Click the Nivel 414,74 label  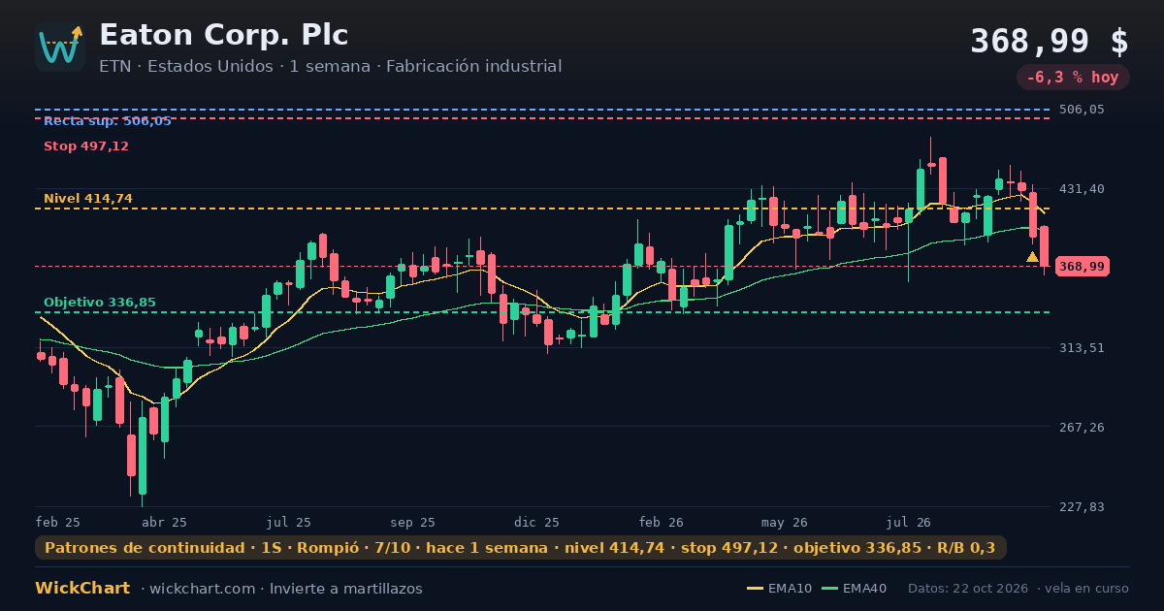click(x=88, y=199)
